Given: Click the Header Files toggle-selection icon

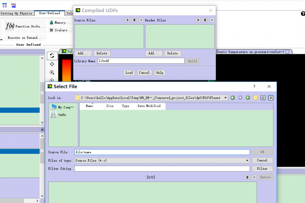Looking at the screenshot, I should [198, 20].
